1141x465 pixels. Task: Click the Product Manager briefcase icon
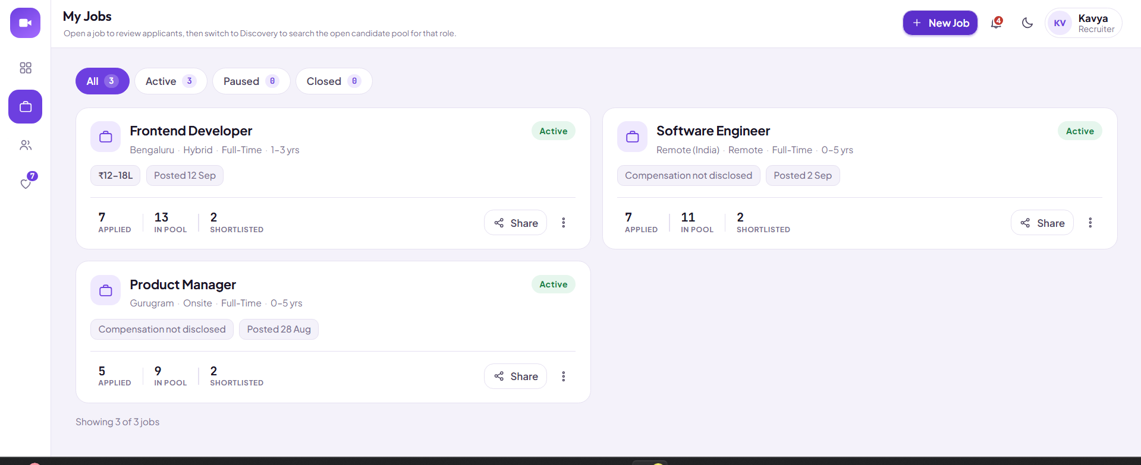coord(106,290)
